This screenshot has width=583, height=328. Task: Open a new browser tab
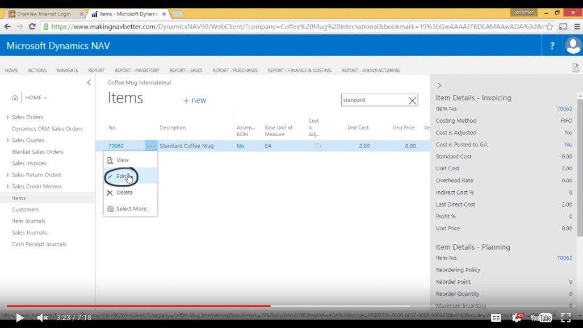click(178, 14)
